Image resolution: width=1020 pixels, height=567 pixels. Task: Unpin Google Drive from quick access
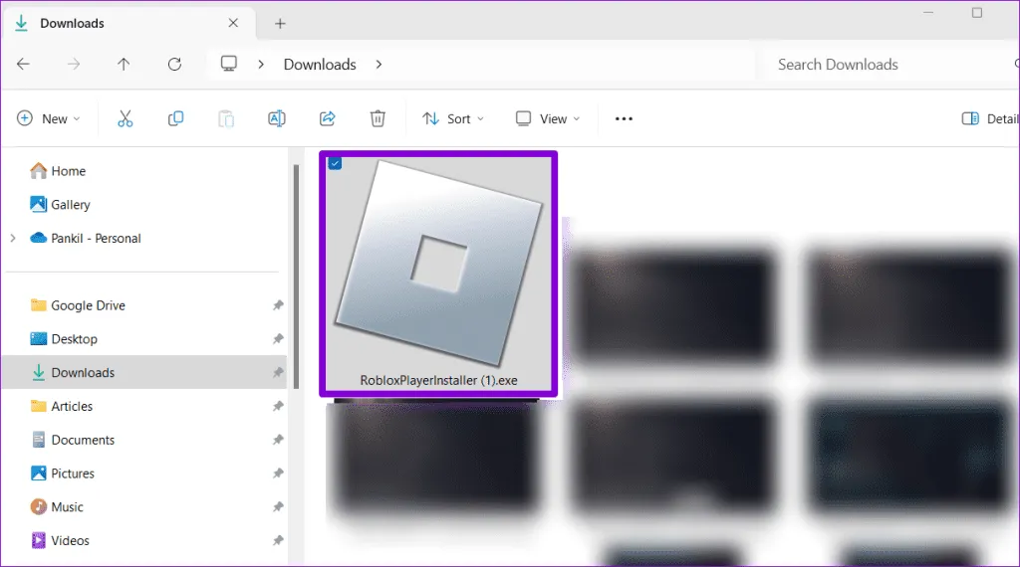pos(278,306)
